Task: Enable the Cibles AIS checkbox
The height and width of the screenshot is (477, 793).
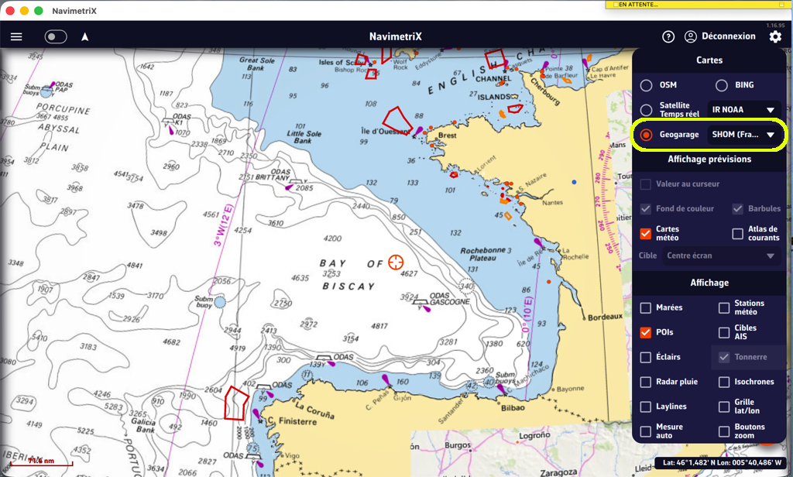Action: pyautogui.click(x=724, y=332)
